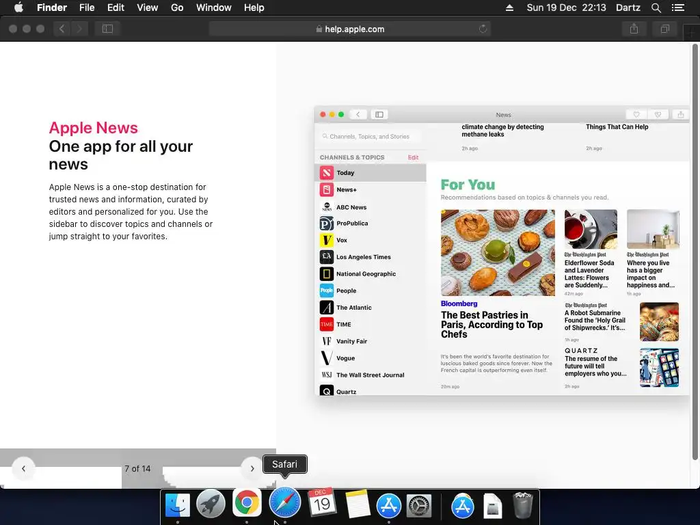Select Los Angeles Times channel

370,257
